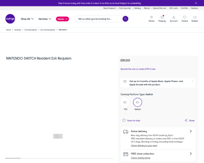
Task: Open the Basket icon
Action: 195,17
